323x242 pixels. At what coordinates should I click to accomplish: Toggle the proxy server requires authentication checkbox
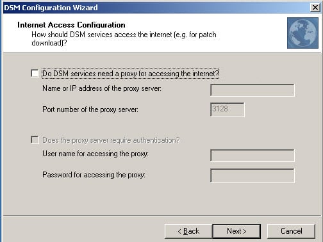(x=35, y=140)
